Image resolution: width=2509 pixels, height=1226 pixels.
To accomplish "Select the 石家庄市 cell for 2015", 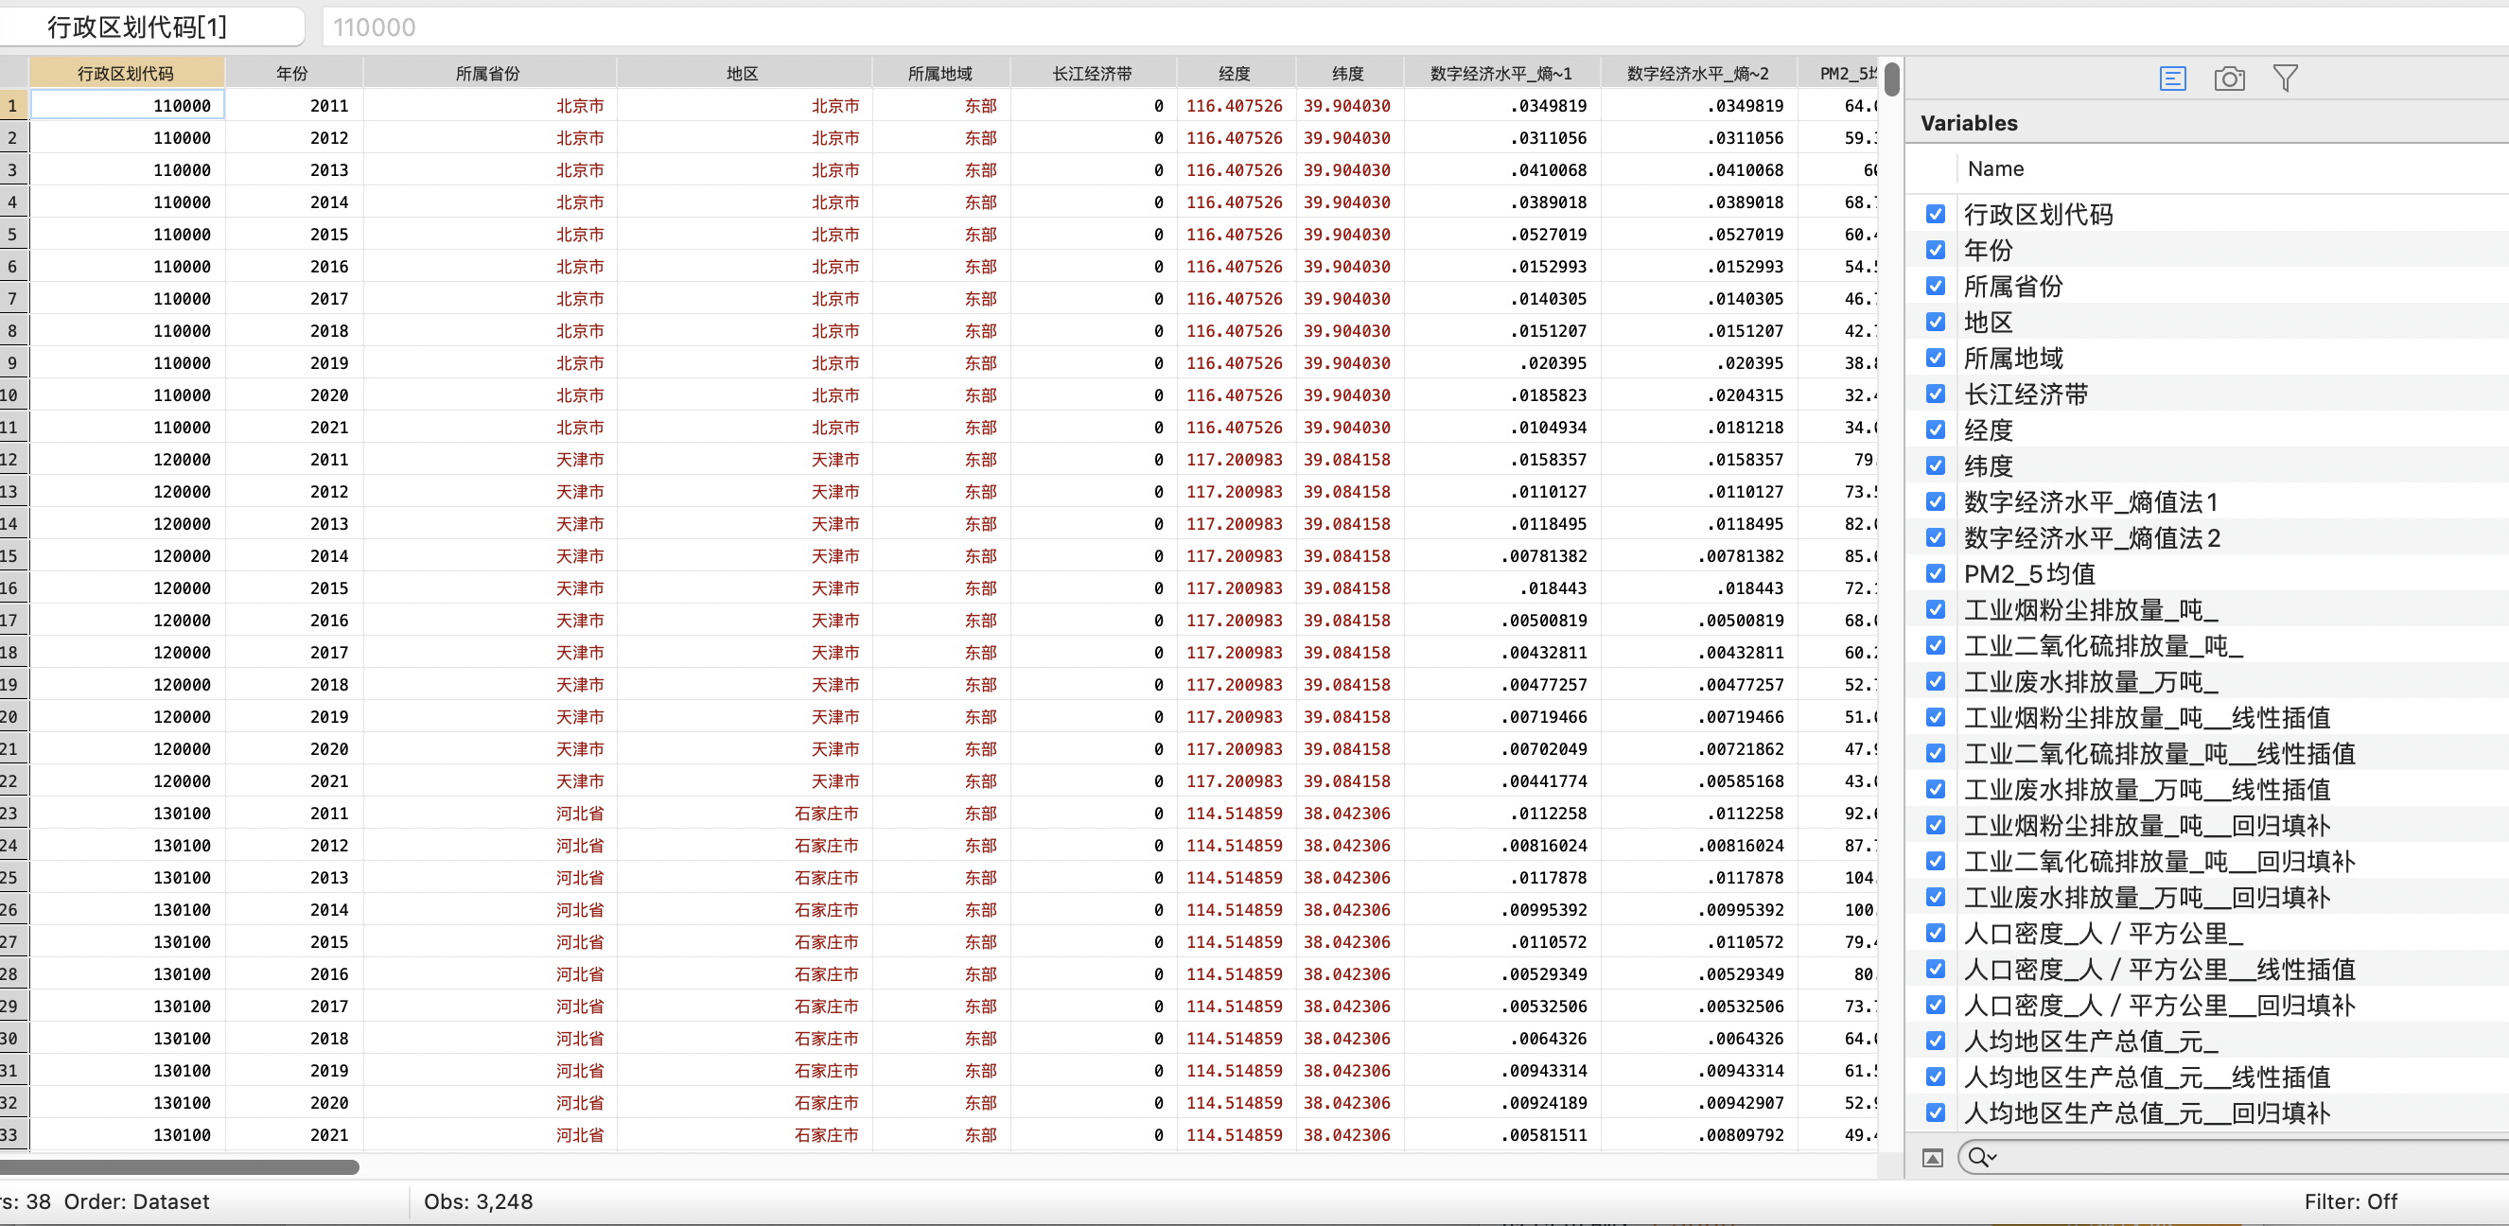I will click(x=826, y=941).
